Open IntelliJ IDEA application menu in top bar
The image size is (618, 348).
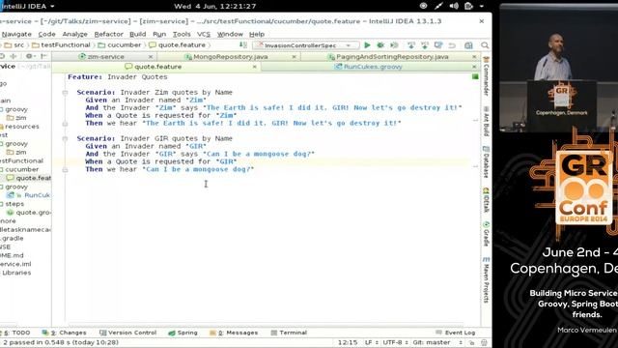(x=28, y=7)
